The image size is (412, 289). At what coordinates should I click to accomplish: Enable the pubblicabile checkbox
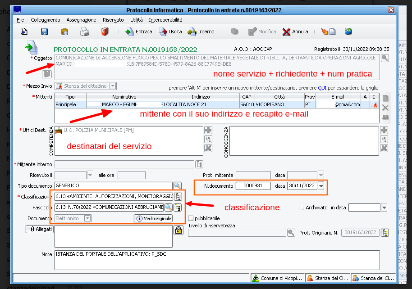tap(190, 218)
